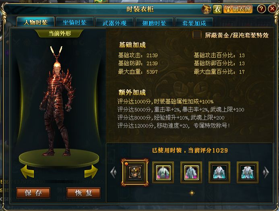Rotate character right with yellow arrow
Screen dimensions: 279x211
coord(91,171)
